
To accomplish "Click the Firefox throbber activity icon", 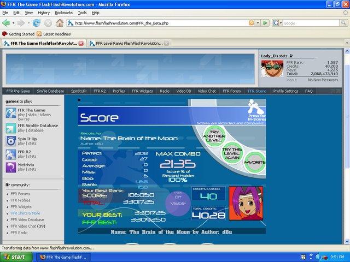I will pos(346,13).
